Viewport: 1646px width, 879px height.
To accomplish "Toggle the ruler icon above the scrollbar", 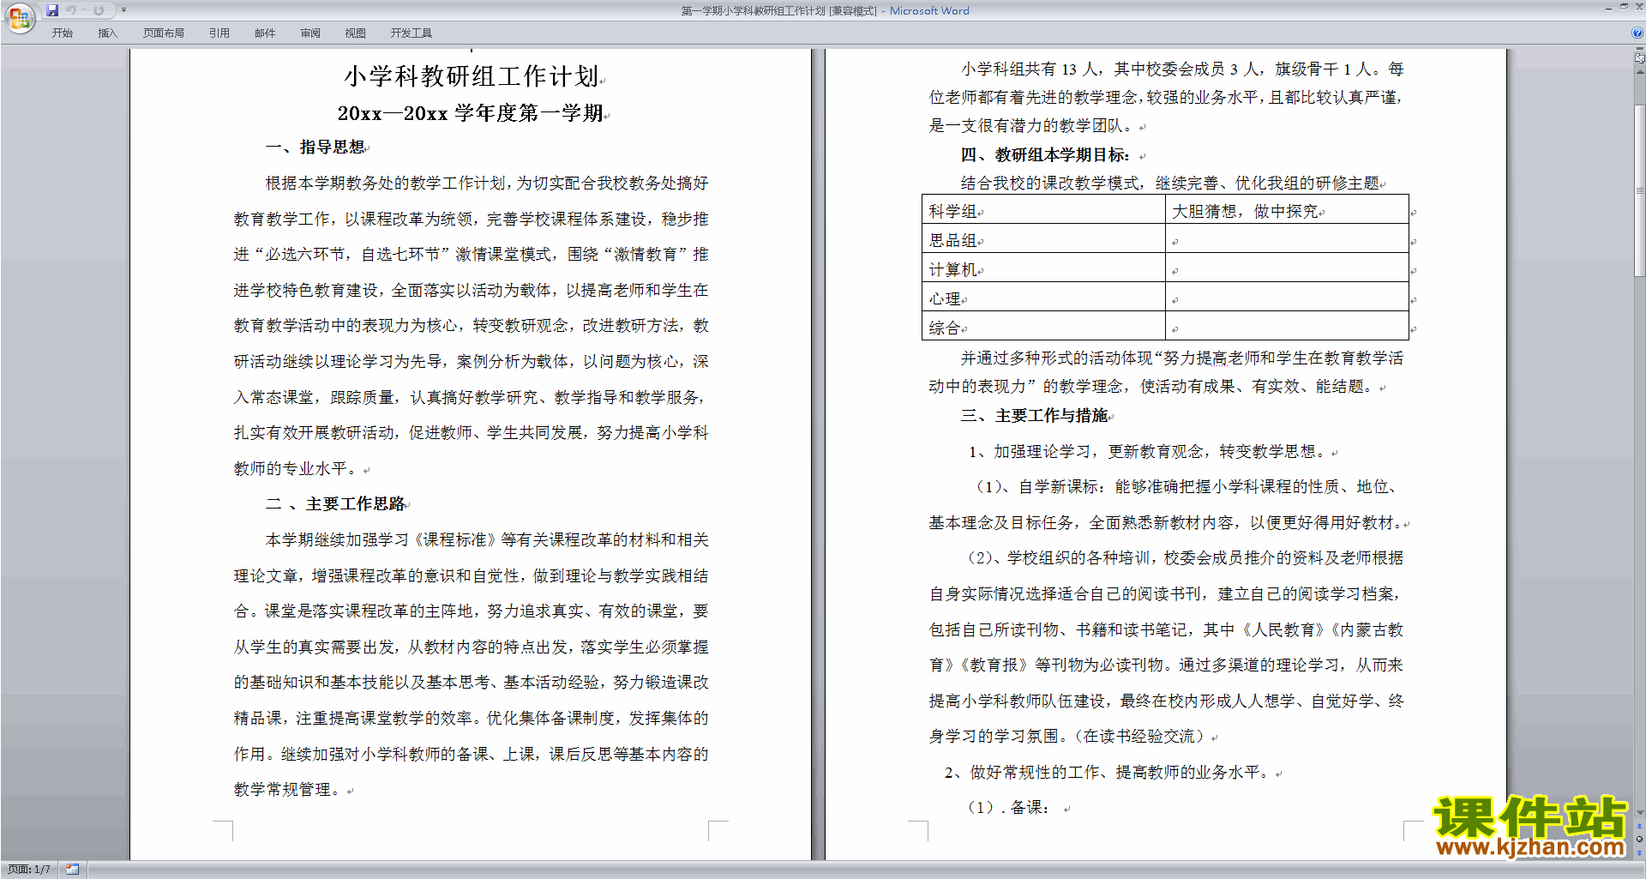I will [1639, 58].
